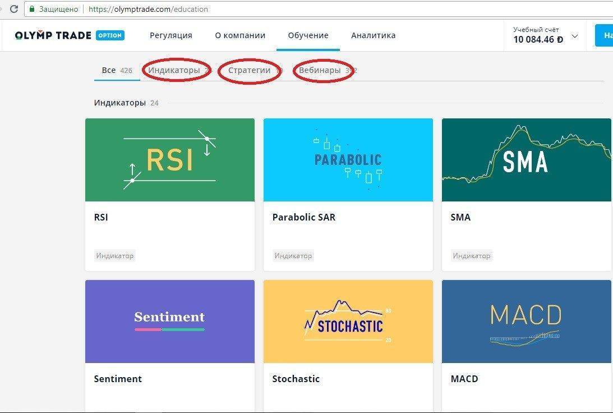This screenshot has height=413, width=613.
Task: Expand the demo account balance dropdown
Action: pyautogui.click(x=574, y=36)
